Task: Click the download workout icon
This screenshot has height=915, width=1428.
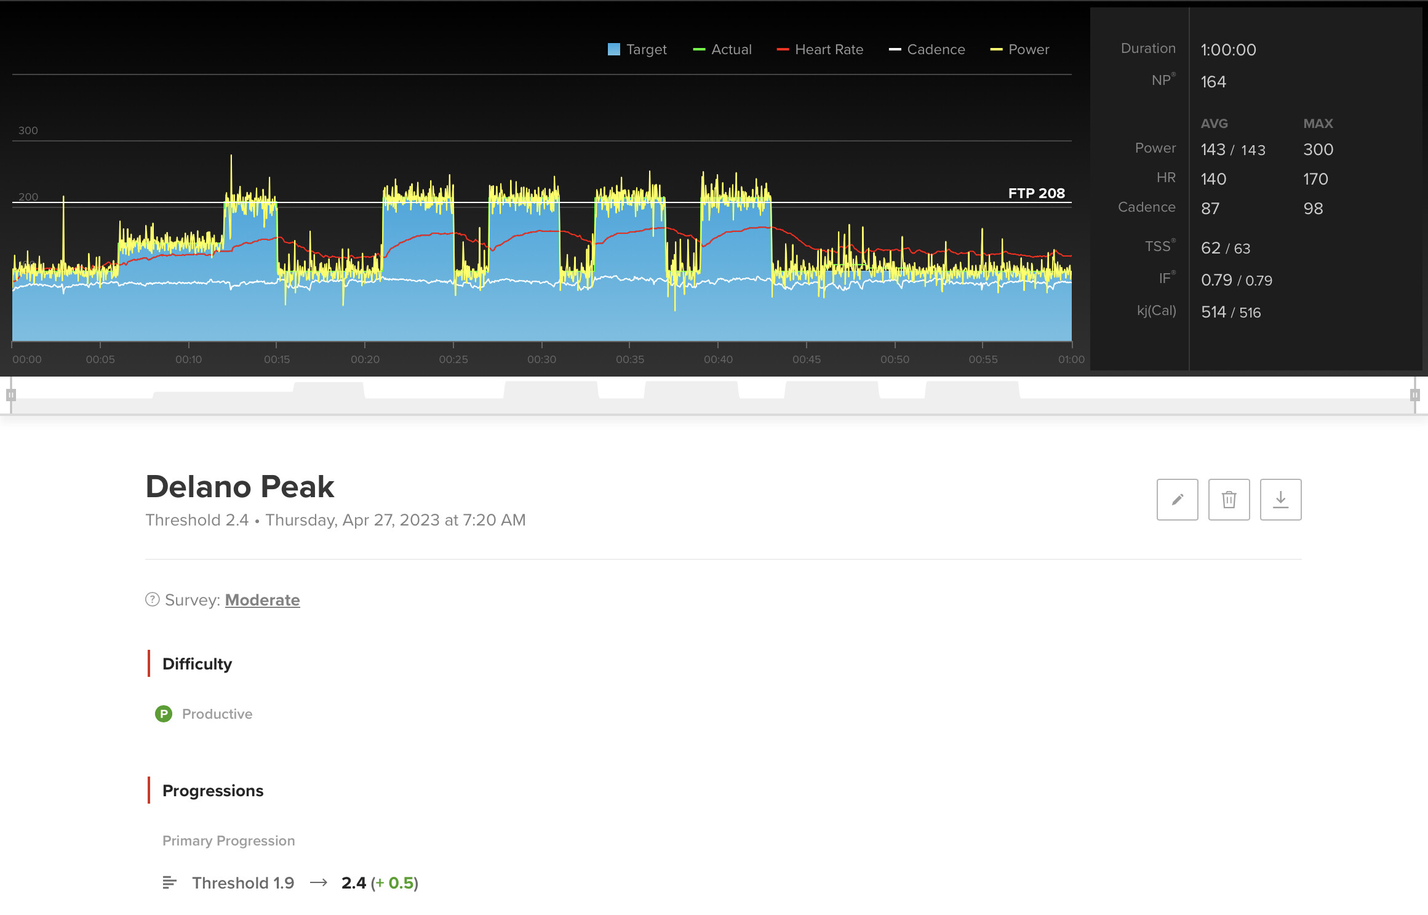Action: pyautogui.click(x=1280, y=500)
